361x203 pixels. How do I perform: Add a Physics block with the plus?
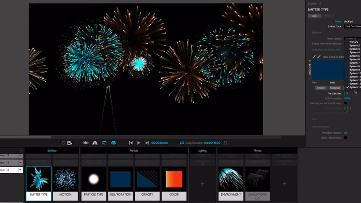pyautogui.click(x=284, y=184)
